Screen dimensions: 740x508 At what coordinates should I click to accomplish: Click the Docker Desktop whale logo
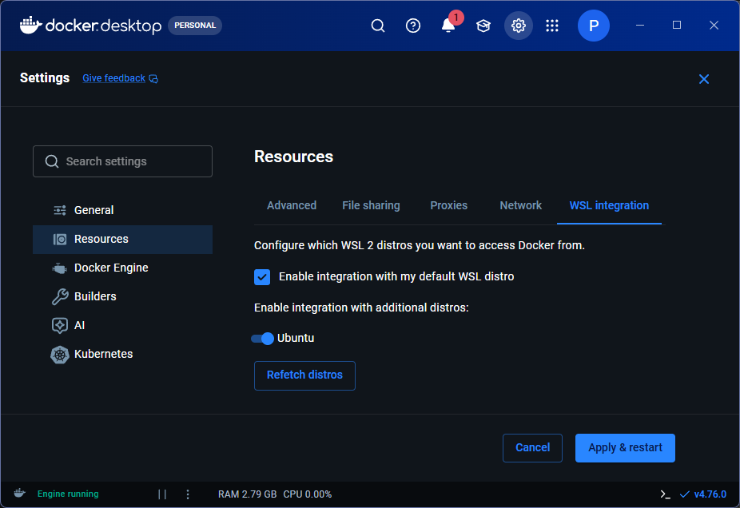(30, 26)
